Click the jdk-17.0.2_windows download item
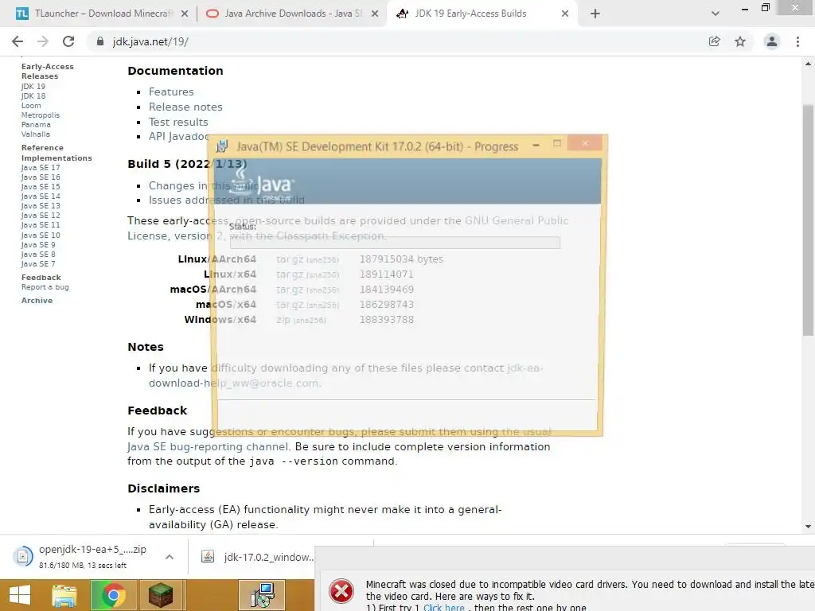This screenshot has width=815, height=611. 257,557
